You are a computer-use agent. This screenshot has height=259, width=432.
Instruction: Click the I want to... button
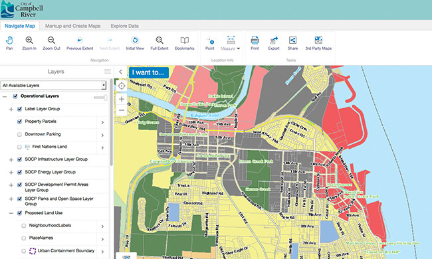pyautogui.click(x=148, y=72)
